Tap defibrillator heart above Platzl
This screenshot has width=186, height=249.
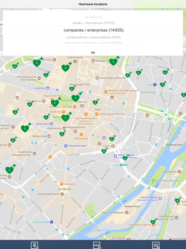tap(95, 102)
